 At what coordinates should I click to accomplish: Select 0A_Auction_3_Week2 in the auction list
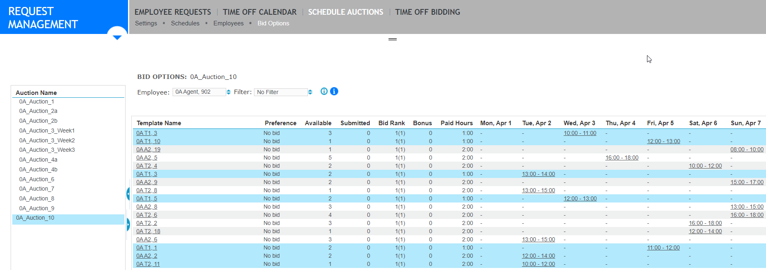pos(47,140)
